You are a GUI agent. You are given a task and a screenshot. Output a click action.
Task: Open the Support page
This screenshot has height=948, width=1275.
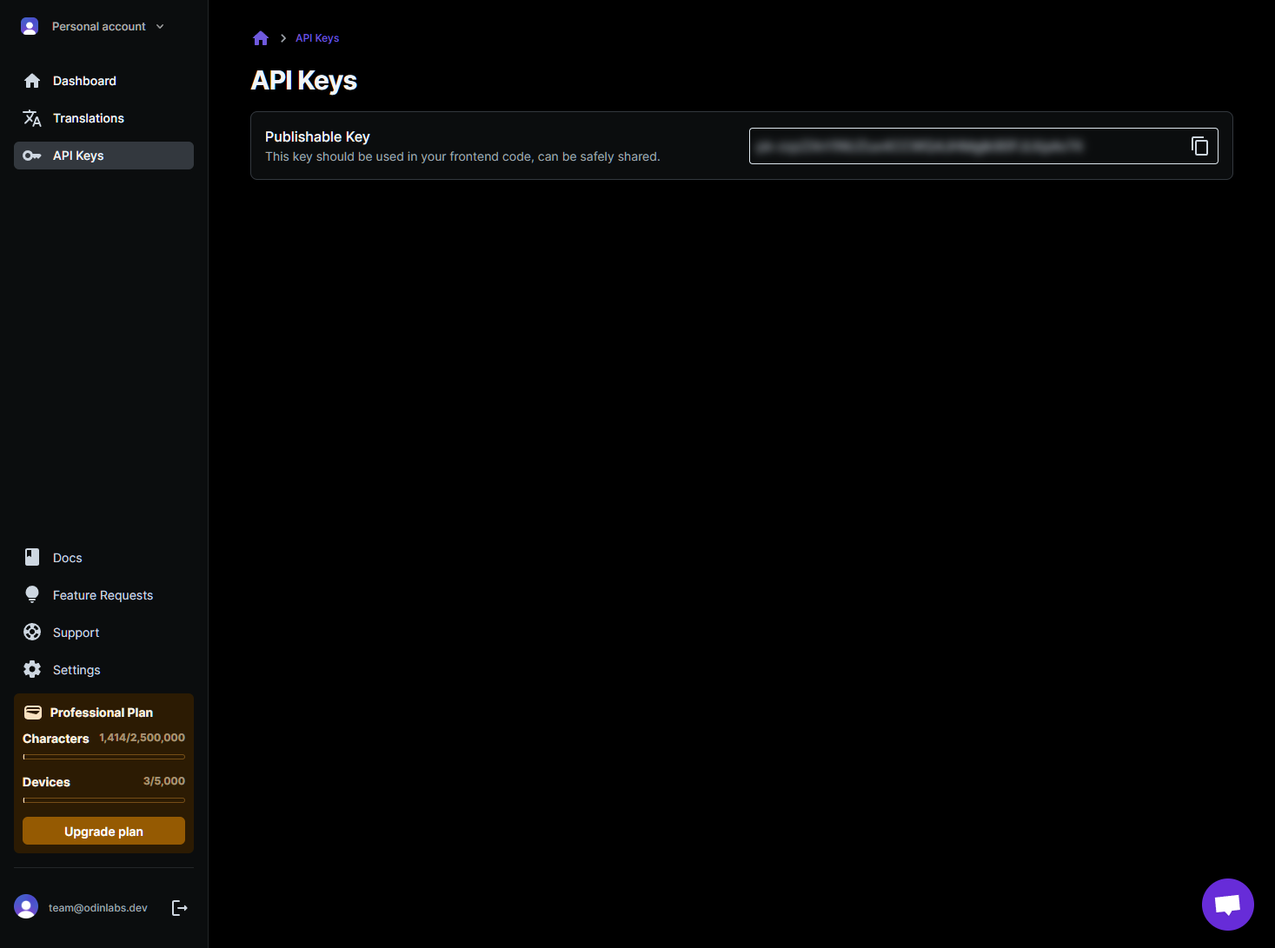(103, 633)
